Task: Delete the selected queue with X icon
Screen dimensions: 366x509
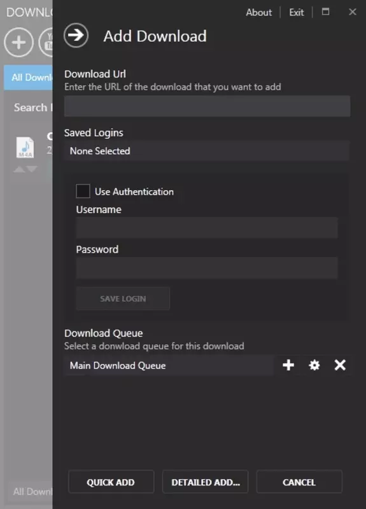Action: (340, 365)
